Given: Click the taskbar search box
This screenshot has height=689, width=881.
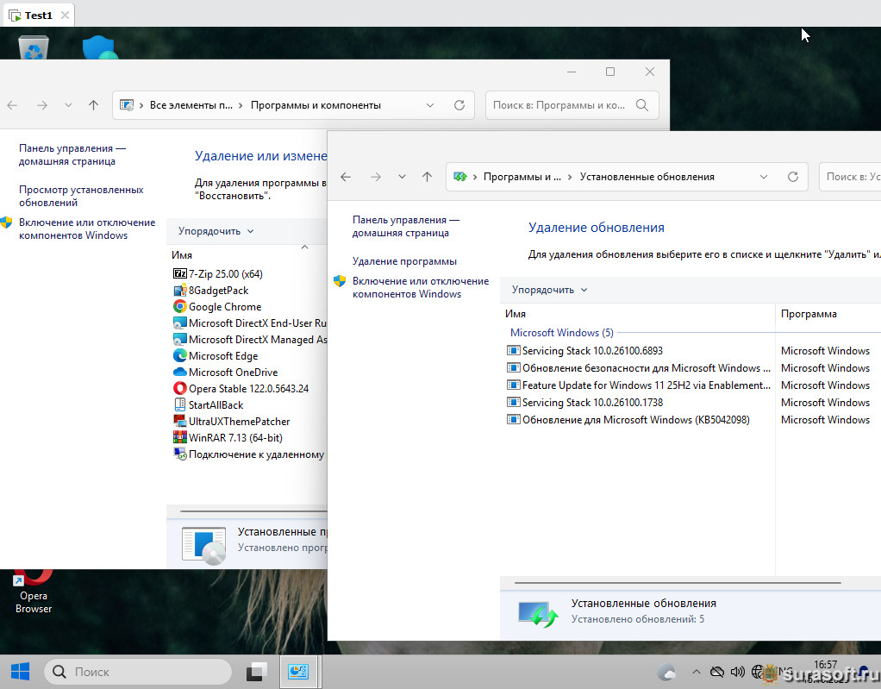Looking at the screenshot, I should 138,671.
